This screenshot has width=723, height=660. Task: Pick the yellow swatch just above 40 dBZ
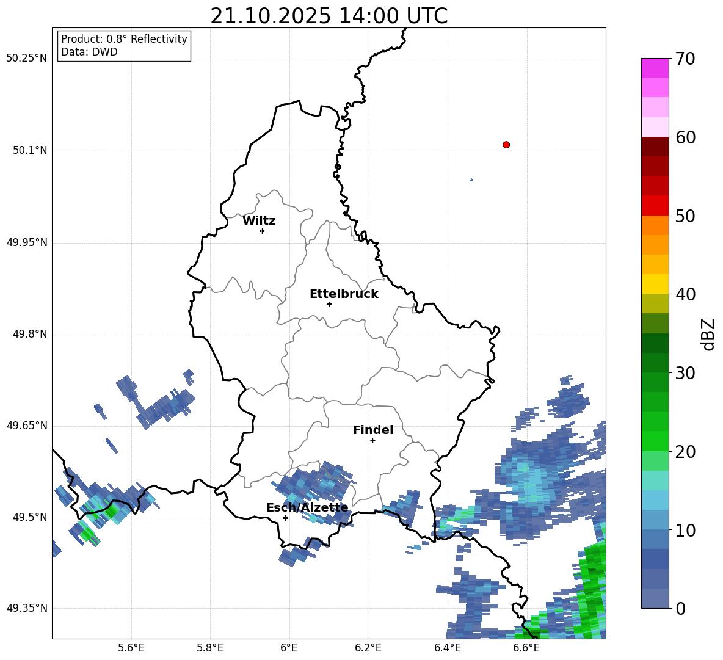click(655, 284)
